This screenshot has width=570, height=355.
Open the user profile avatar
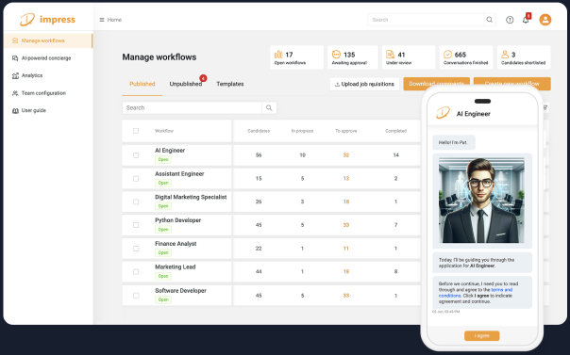pyautogui.click(x=545, y=20)
